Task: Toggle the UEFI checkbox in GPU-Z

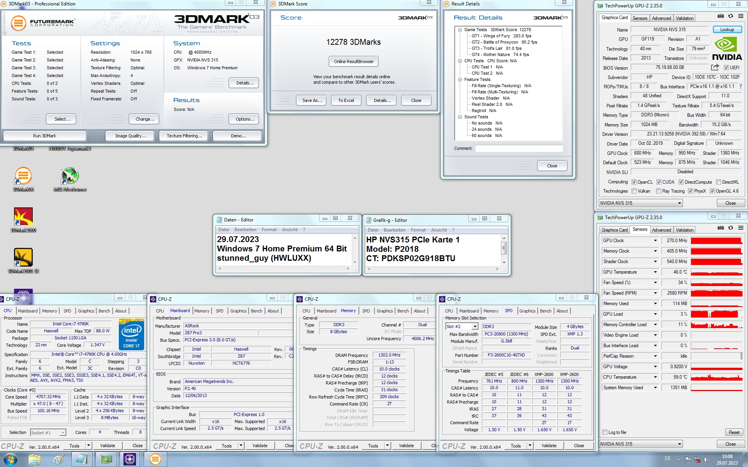Action: click(x=726, y=68)
